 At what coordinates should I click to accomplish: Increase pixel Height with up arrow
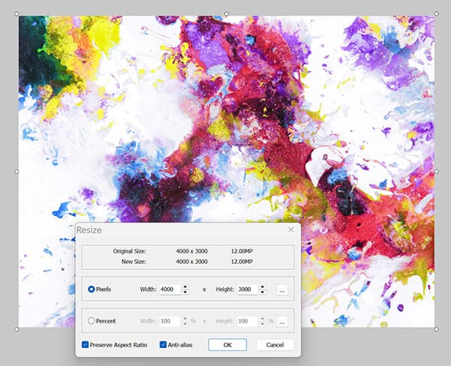pos(262,286)
